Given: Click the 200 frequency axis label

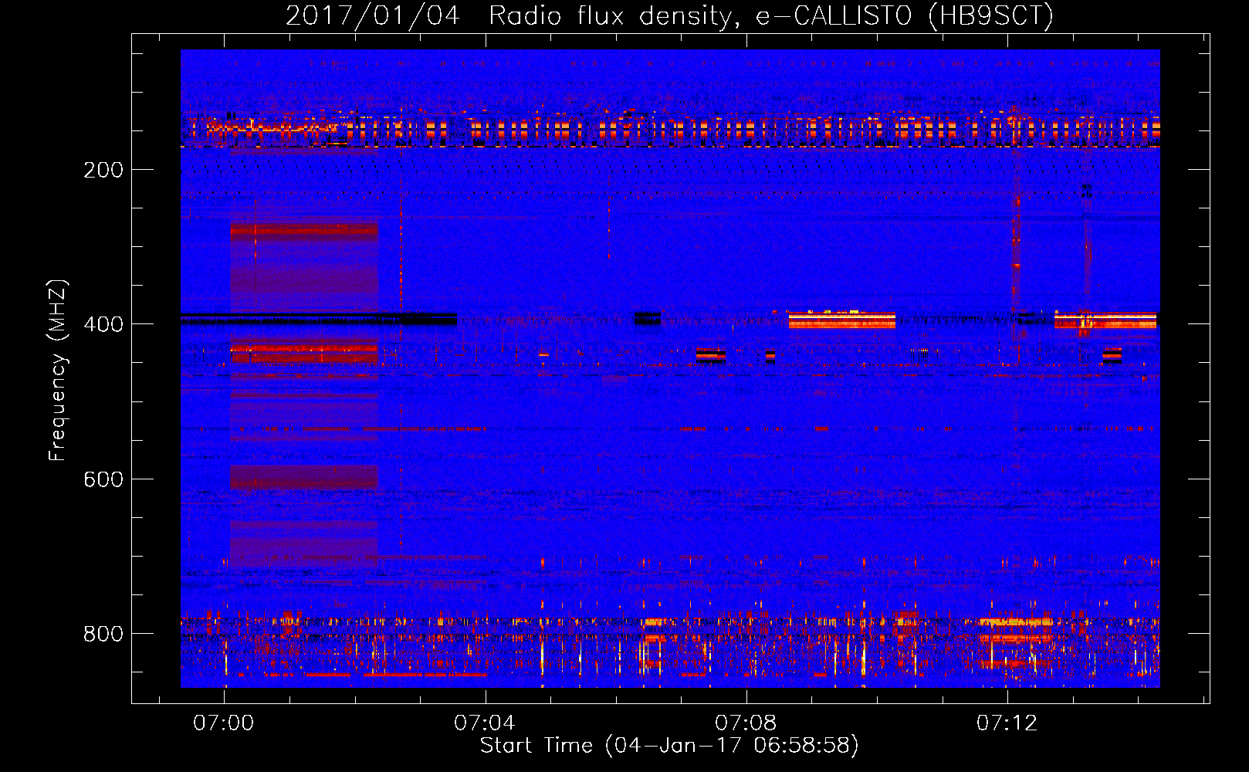Looking at the screenshot, I should [103, 170].
